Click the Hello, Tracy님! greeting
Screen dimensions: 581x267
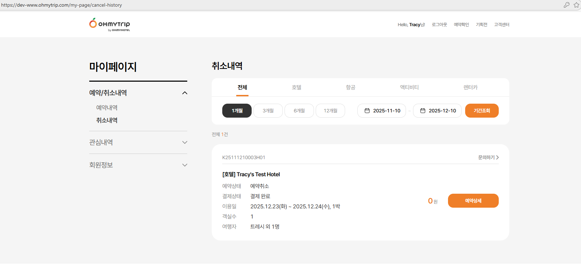pyautogui.click(x=411, y=25)
